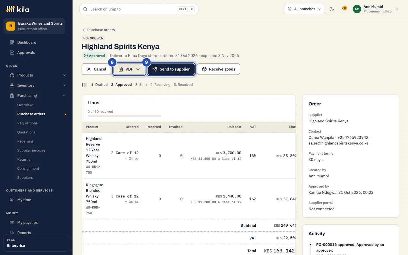The height and width of the screenshot is (255, 408).
Task: Cancel the purchase order
Action: coord(96,69)
